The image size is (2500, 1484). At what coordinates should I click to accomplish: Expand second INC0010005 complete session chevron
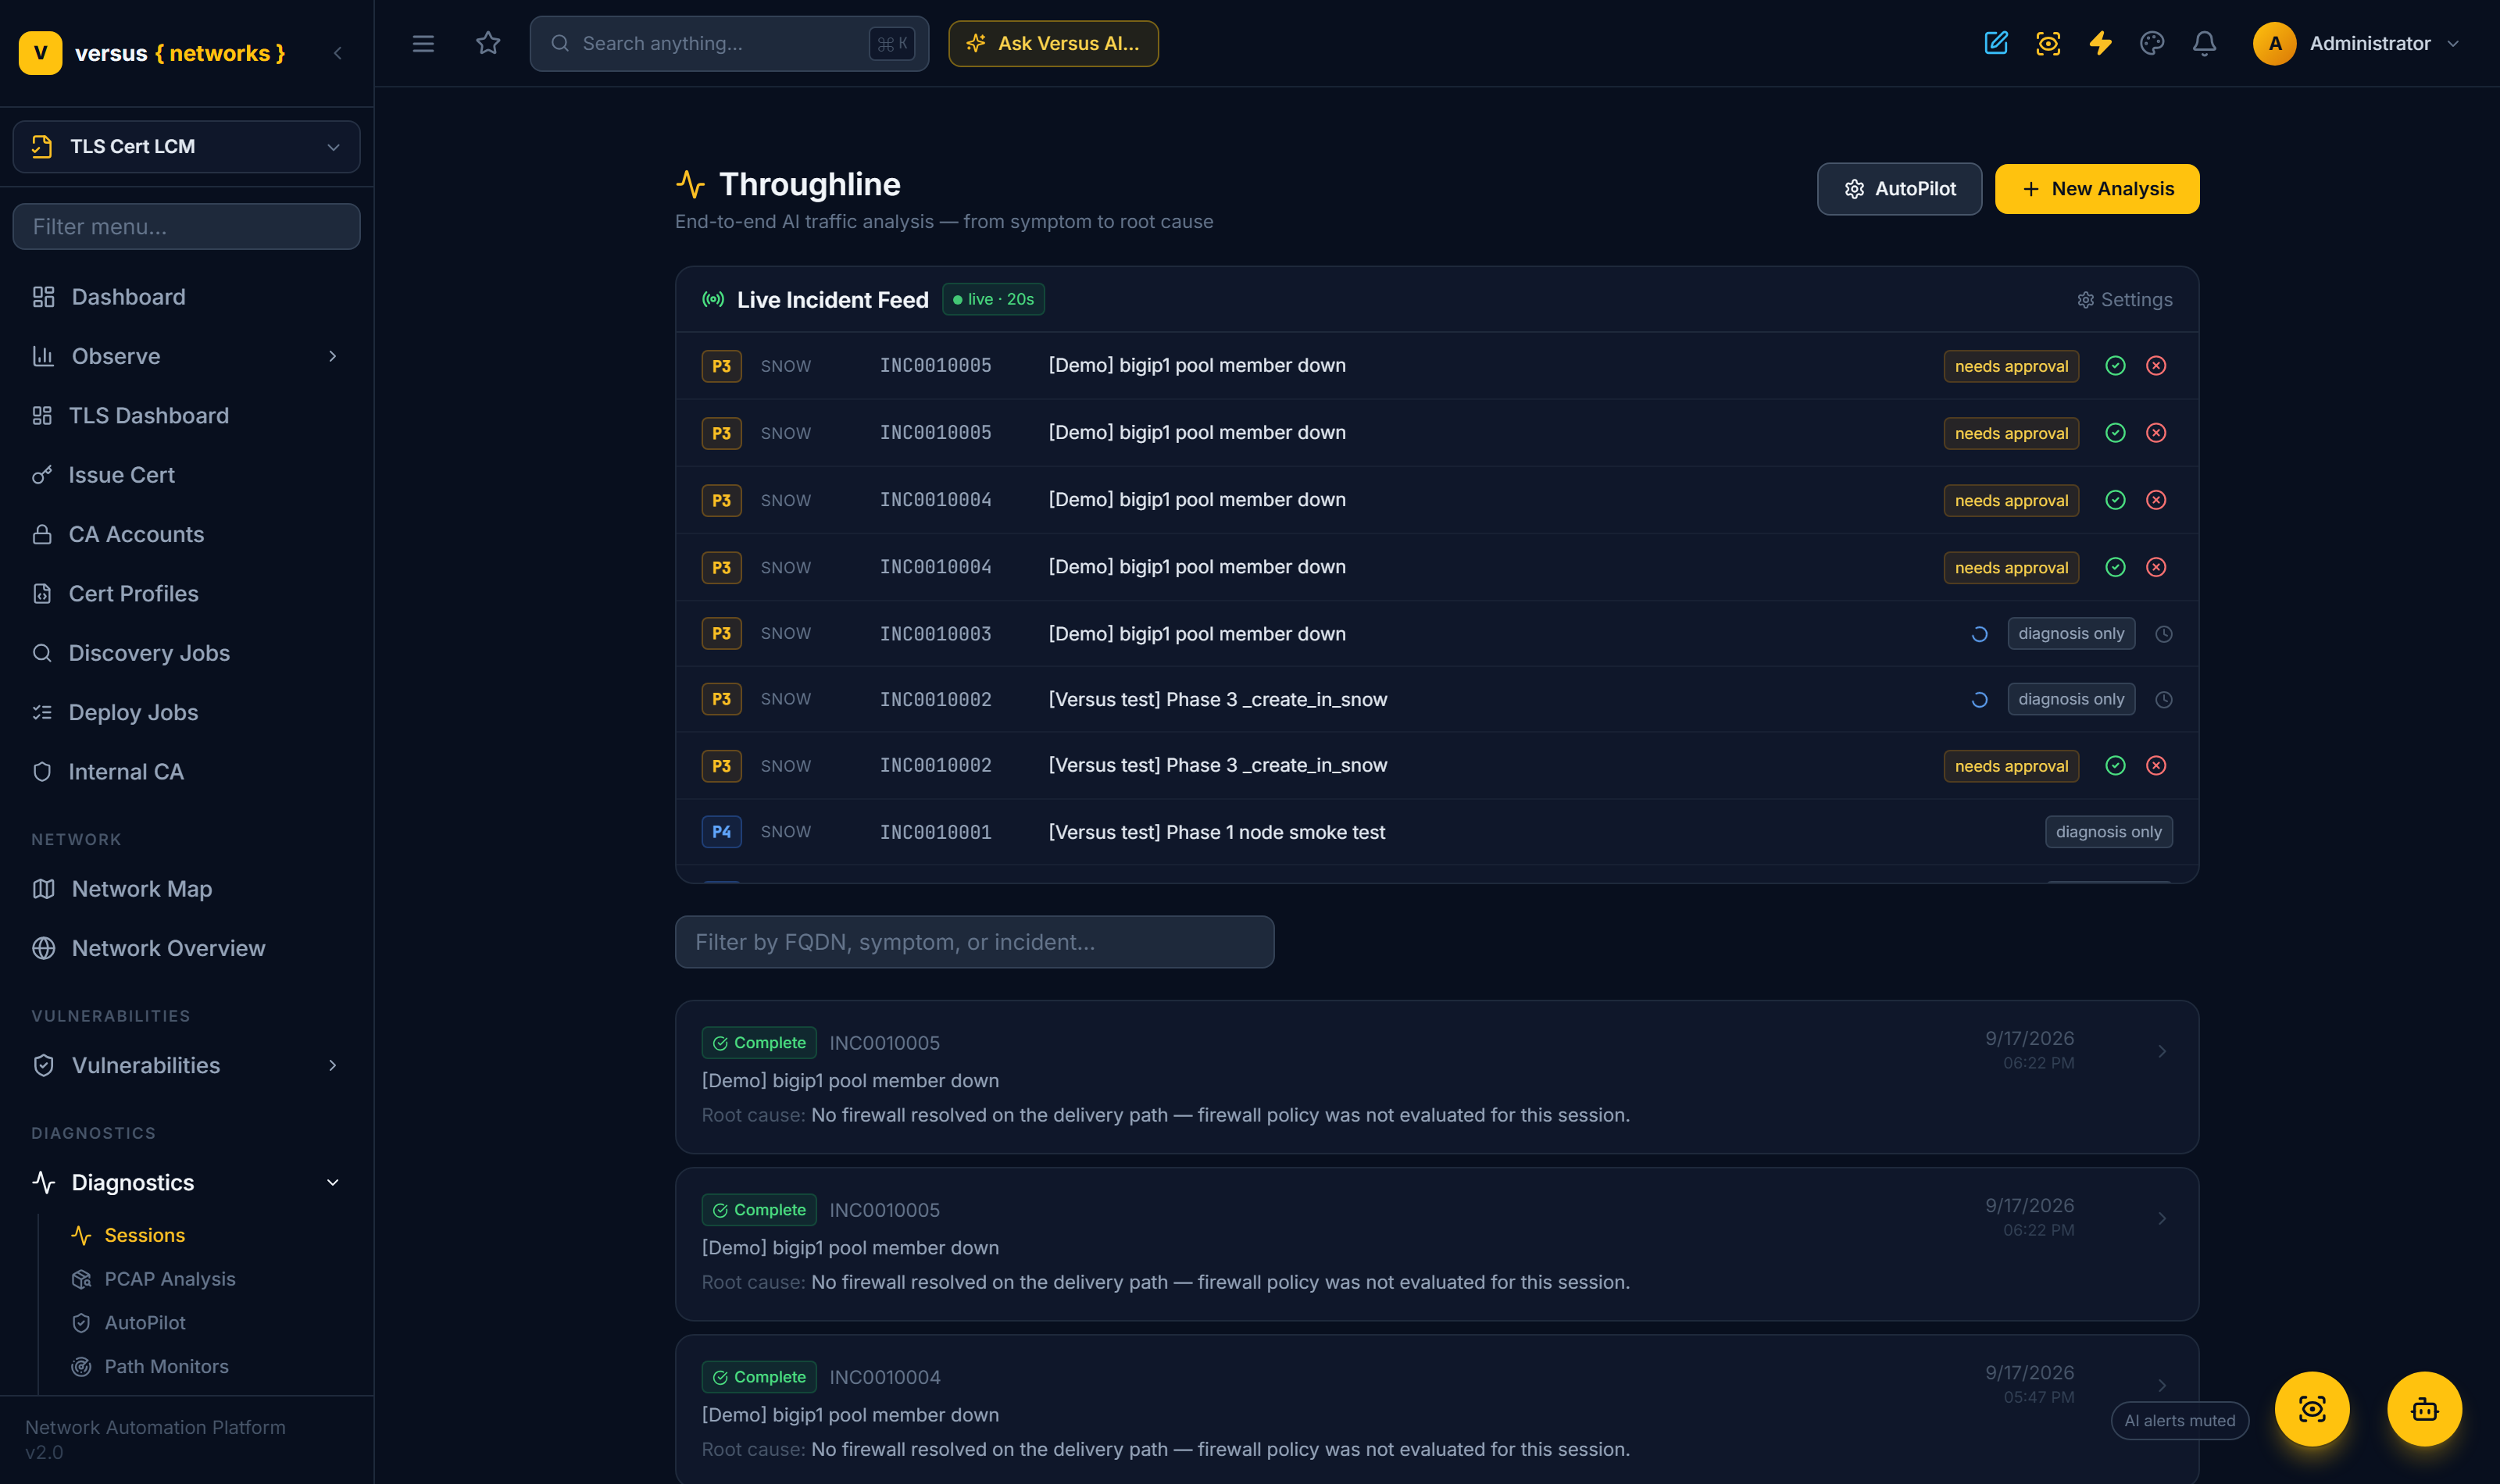[x=2162, y=1218]
